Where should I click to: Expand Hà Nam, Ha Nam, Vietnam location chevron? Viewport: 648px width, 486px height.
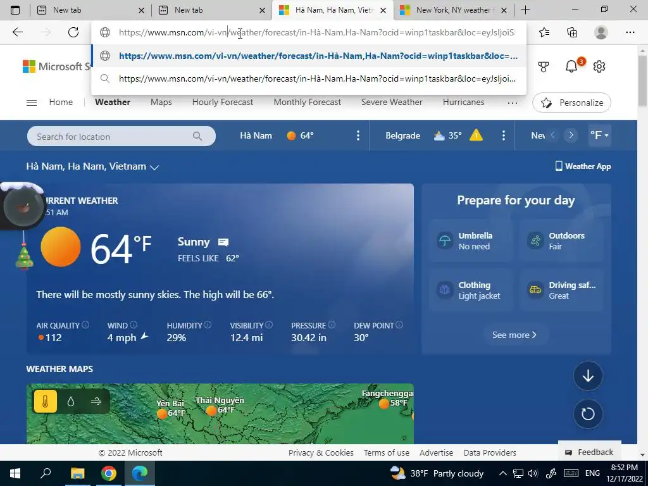(154, 167)
